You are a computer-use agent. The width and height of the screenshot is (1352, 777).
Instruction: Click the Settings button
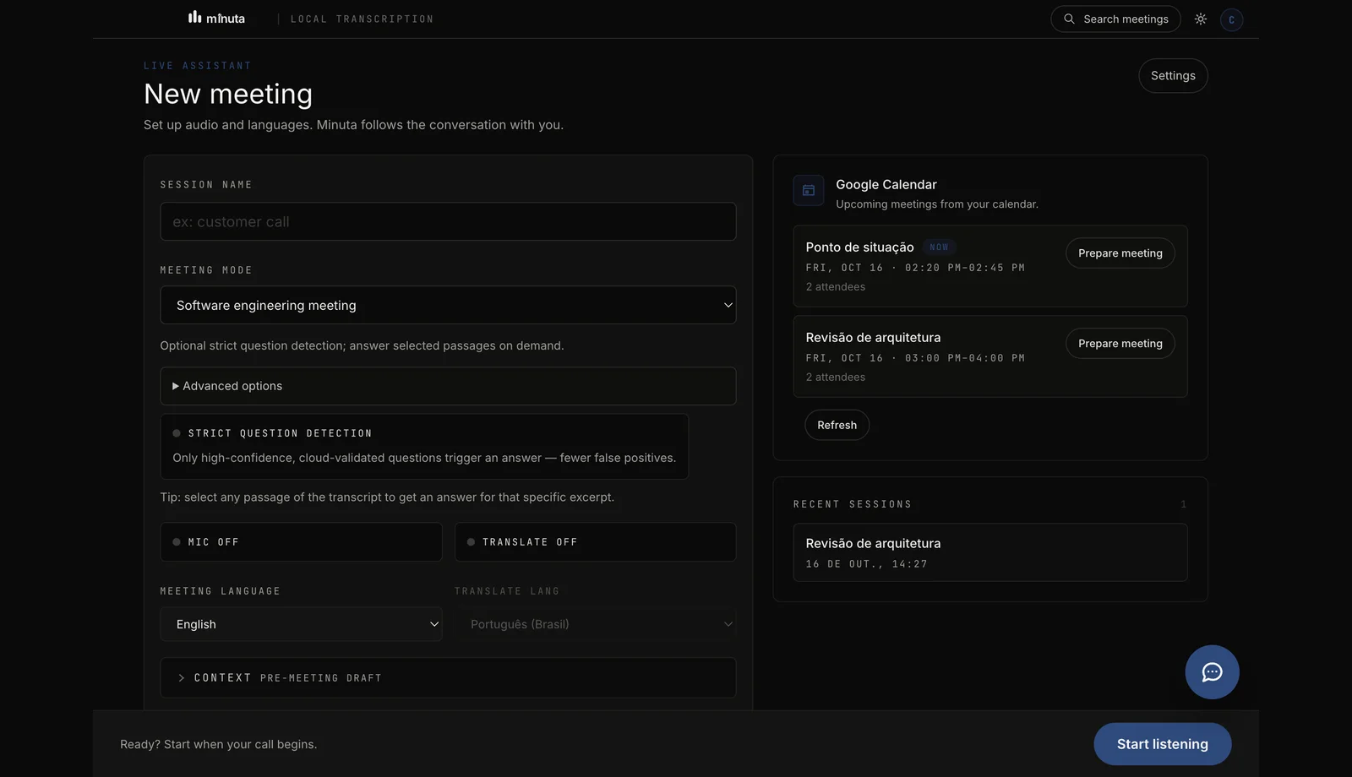coord(1173,75)
